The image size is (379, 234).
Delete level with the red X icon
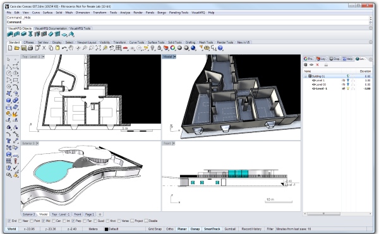point(317,65)
